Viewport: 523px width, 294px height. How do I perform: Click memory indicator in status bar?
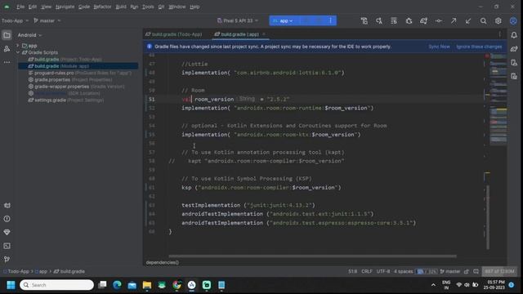tap(499, 271)
